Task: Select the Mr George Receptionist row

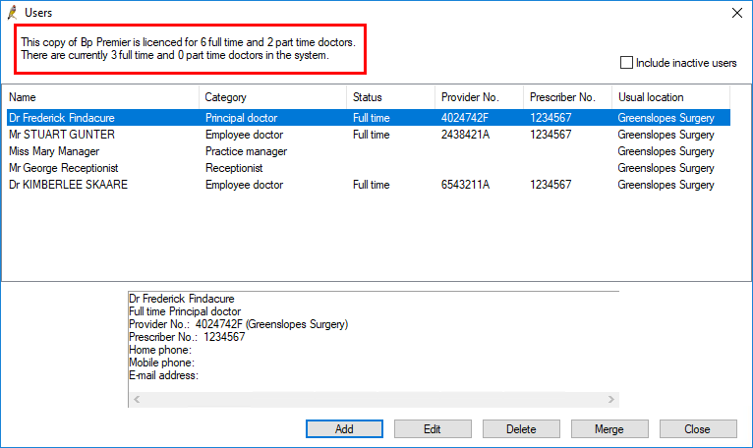Action: click(x=369, y=168)
